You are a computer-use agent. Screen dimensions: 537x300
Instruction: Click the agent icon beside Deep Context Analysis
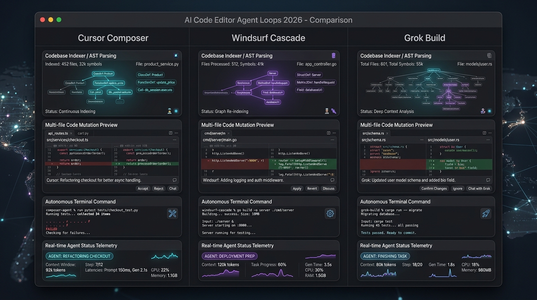pos(483,111)
